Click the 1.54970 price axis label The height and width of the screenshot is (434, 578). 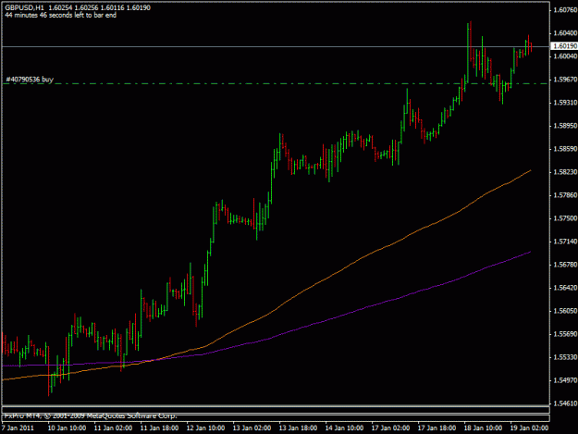point(565,380)
